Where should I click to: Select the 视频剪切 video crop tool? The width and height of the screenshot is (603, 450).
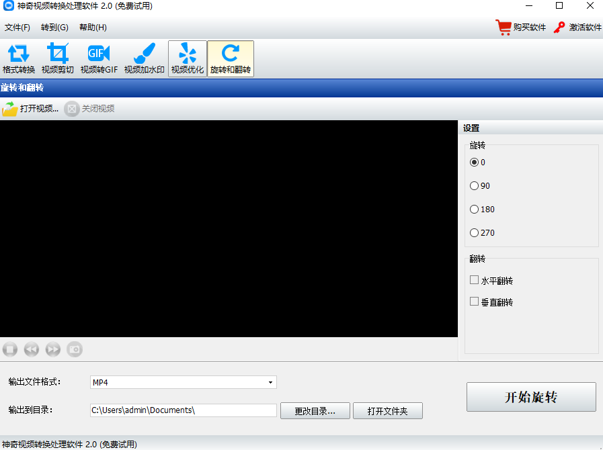(58, 59)
